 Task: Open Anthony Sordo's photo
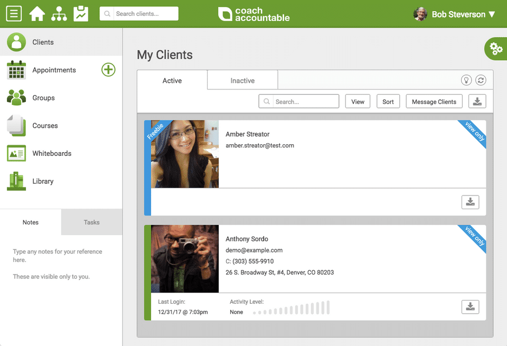tap(185, 259)
